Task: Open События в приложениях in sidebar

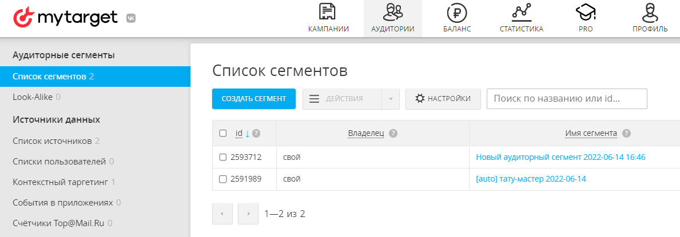Action: (x=67, y=203)
